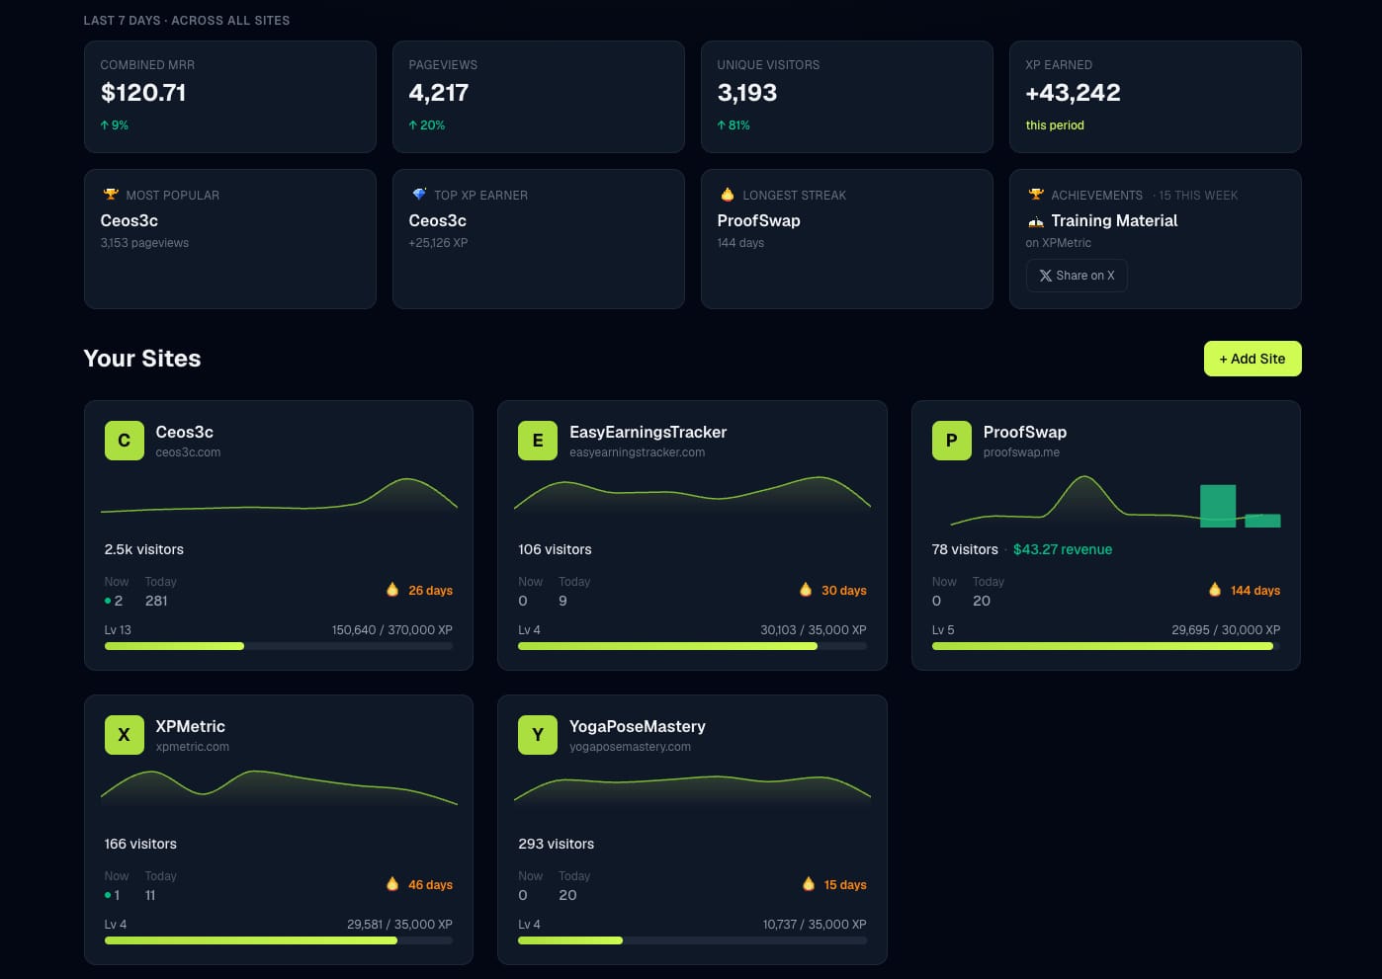Click the Pageviews 4,217 value
Screen dimensions: 1382x979
439,93
